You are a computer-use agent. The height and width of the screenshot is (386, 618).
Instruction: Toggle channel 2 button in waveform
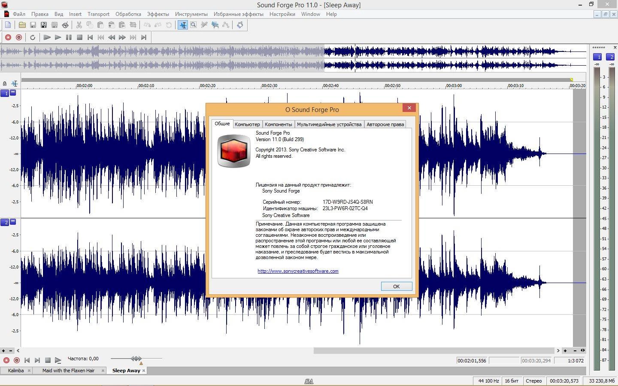pyautogui.click(x=5, y=222)
